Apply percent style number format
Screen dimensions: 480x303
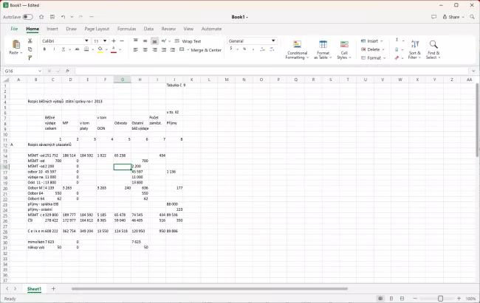(x=244, y=49)
